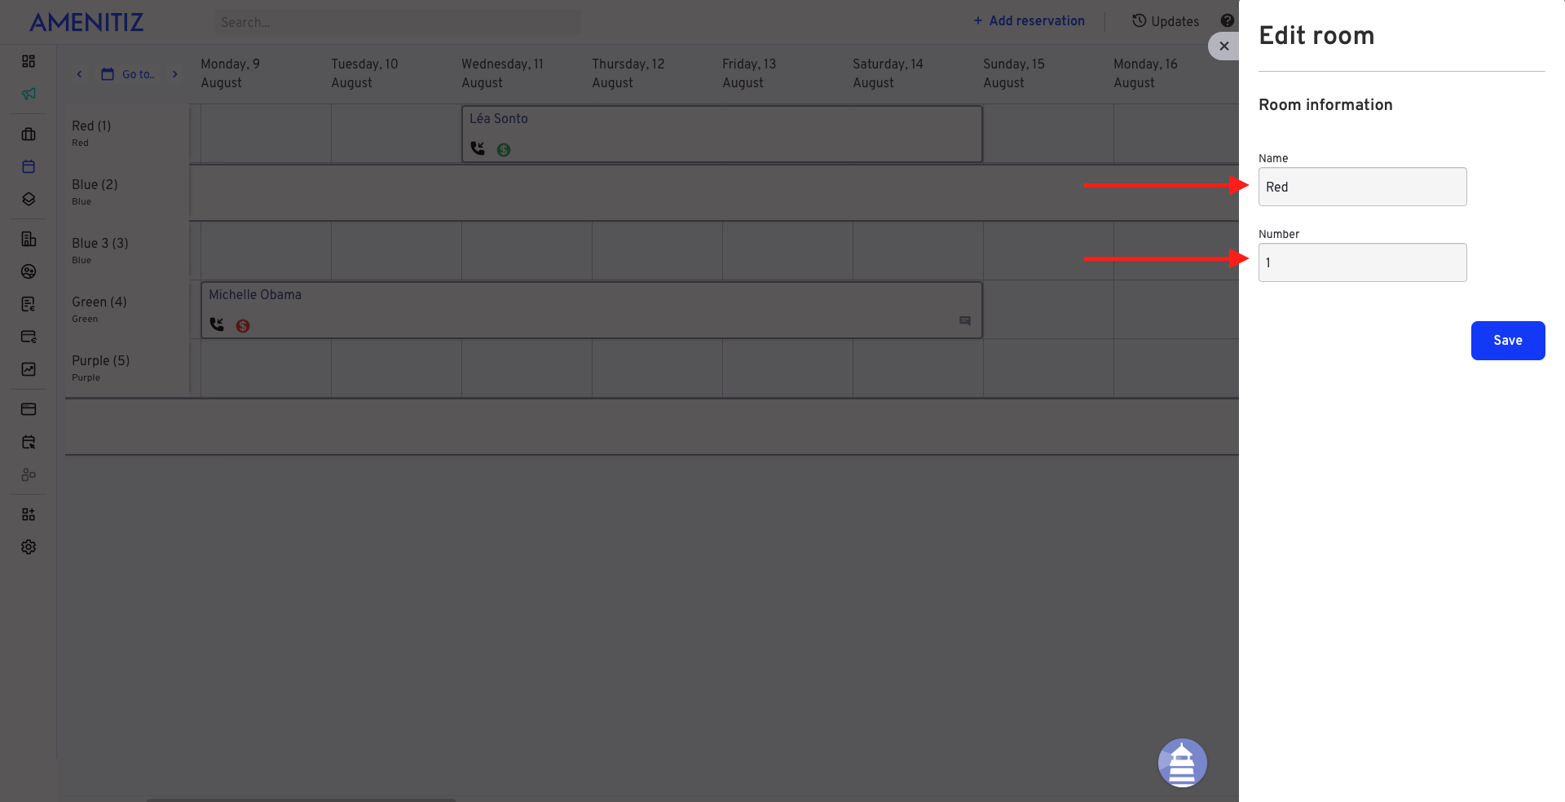
Task: Open the Updates history link
Action: point(1166,21)
